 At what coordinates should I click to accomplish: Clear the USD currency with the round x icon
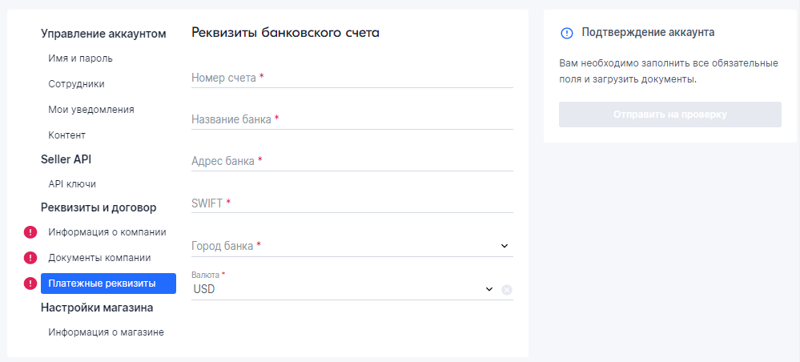click(507, 289)
